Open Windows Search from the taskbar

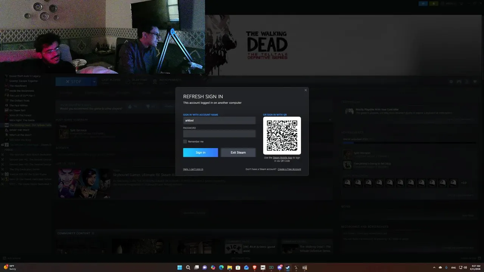pyautogui.click(x=188, y=267)
